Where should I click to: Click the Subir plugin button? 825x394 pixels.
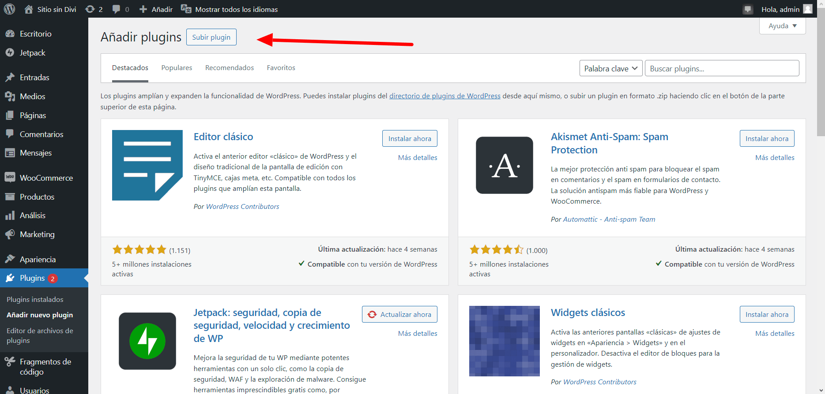coord(211,37)
